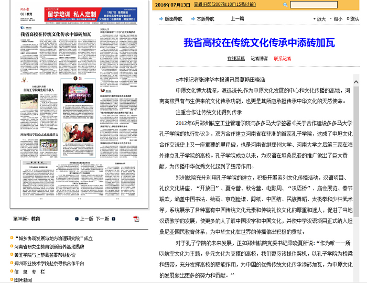367x283 pixels.
Task: Click the subheading 注重合作让传统文化得到传承
Action: (x=209, y=113)
